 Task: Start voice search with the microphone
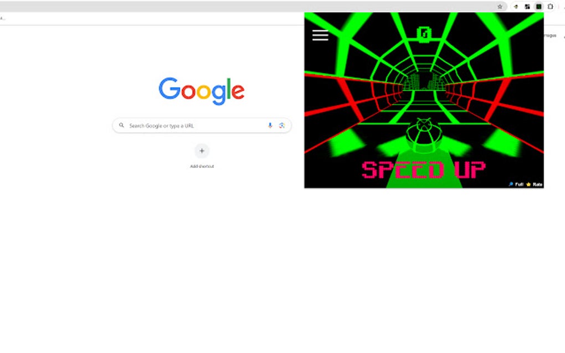click(x=270, y=125)
